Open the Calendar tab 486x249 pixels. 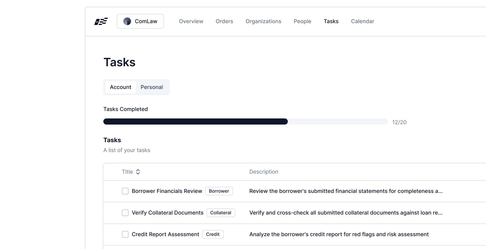pyautogui.click(x=362, y=21)
